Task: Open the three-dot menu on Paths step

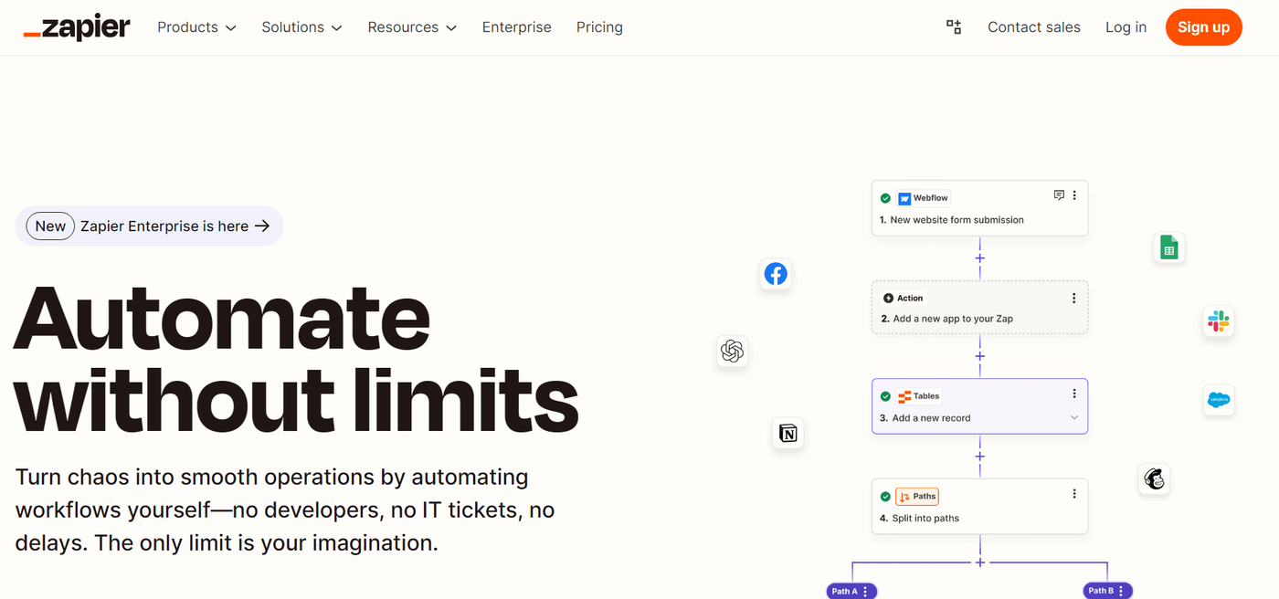Action: point(1074,494)
